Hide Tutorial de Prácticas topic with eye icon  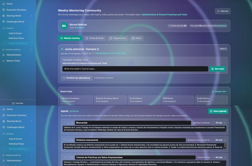coord(72,158)
